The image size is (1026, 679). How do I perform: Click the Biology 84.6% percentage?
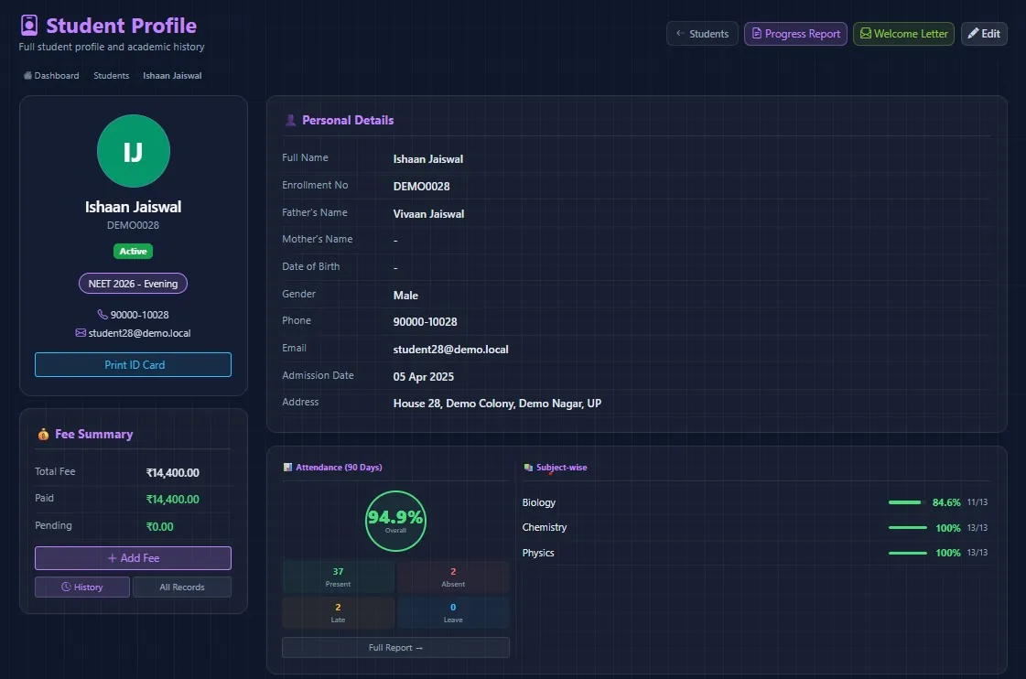tap(946, 502)
